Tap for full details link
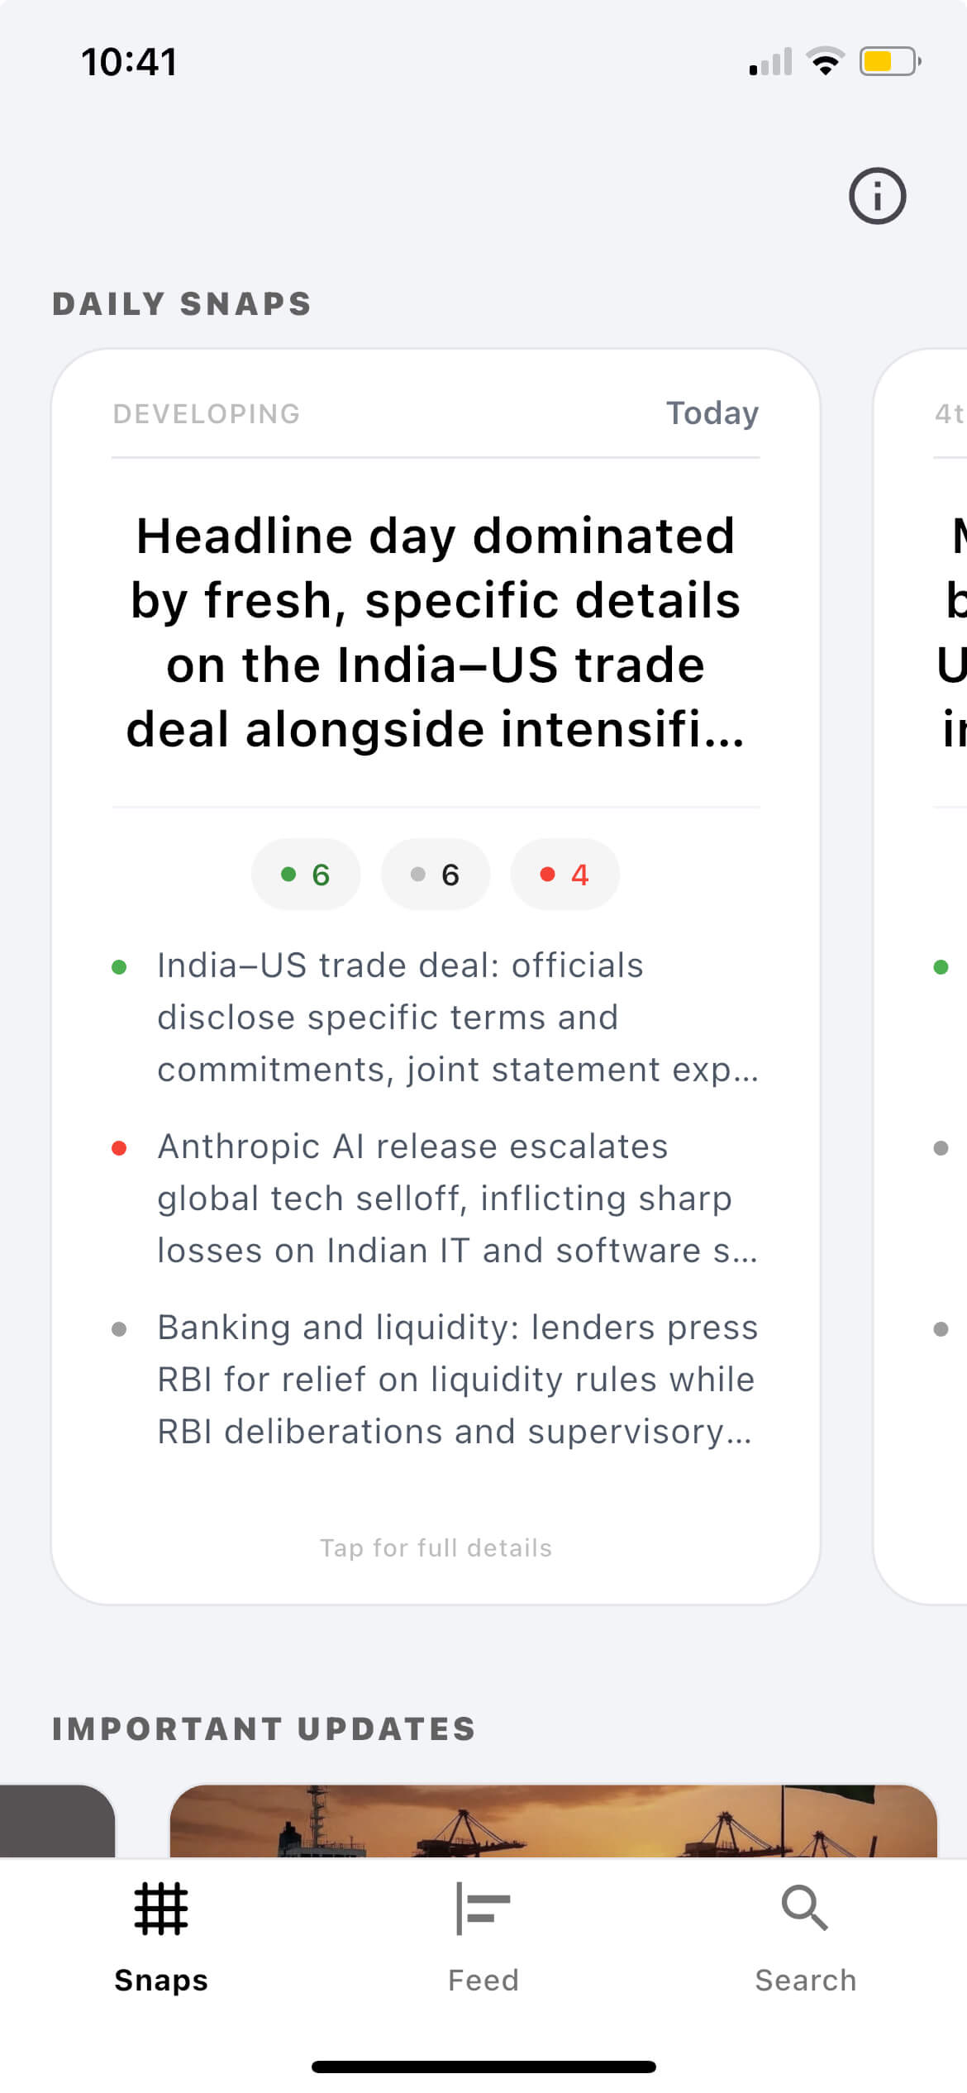 [x=436, y=1547]
